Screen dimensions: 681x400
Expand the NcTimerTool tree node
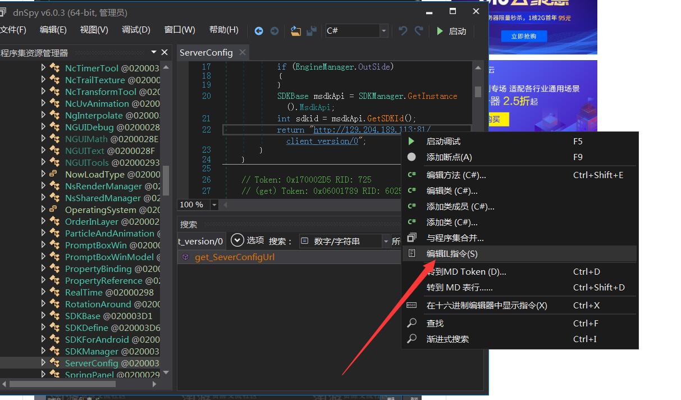43,68
